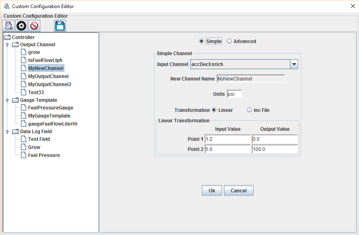
Task: Choose the inc File transformation option
Action: [x=249, y=110]
